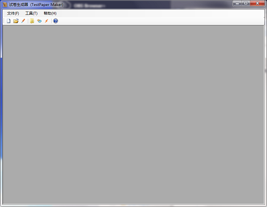Minimize the TestPaper Maker window
This screenshot has width=267, height=207.
[237, 3]
